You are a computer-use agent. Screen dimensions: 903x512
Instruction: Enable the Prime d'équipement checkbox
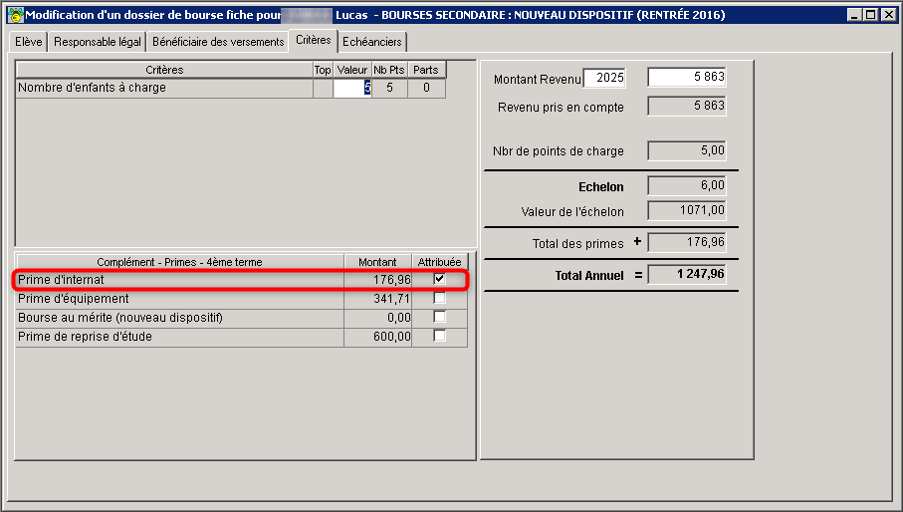click(439, 298)
